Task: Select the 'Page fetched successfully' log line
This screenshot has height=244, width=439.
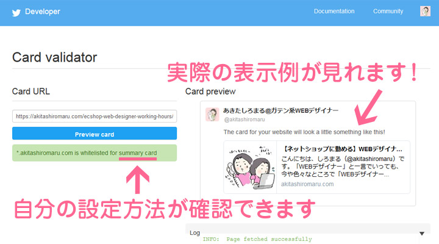Action: click(x=269, y=239)
